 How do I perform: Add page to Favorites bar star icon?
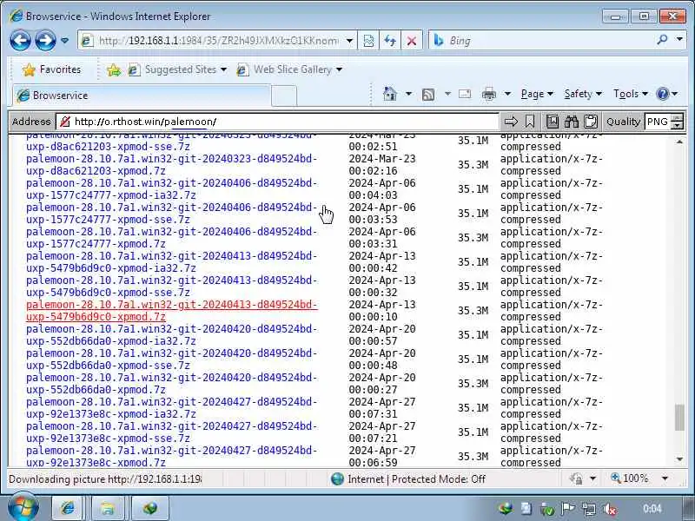pos(114,69)
